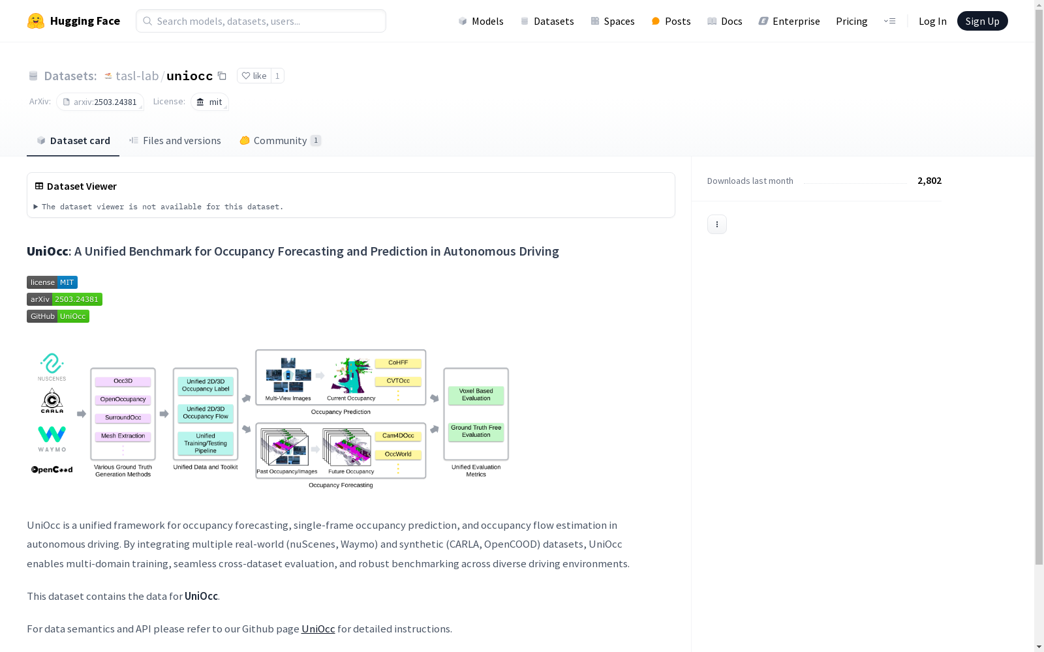The height and width of the screenshot is (652, 1044).
Task: Click the CARLA logo in the diagram
Action: pyautogui.click(x=52, y=400)
